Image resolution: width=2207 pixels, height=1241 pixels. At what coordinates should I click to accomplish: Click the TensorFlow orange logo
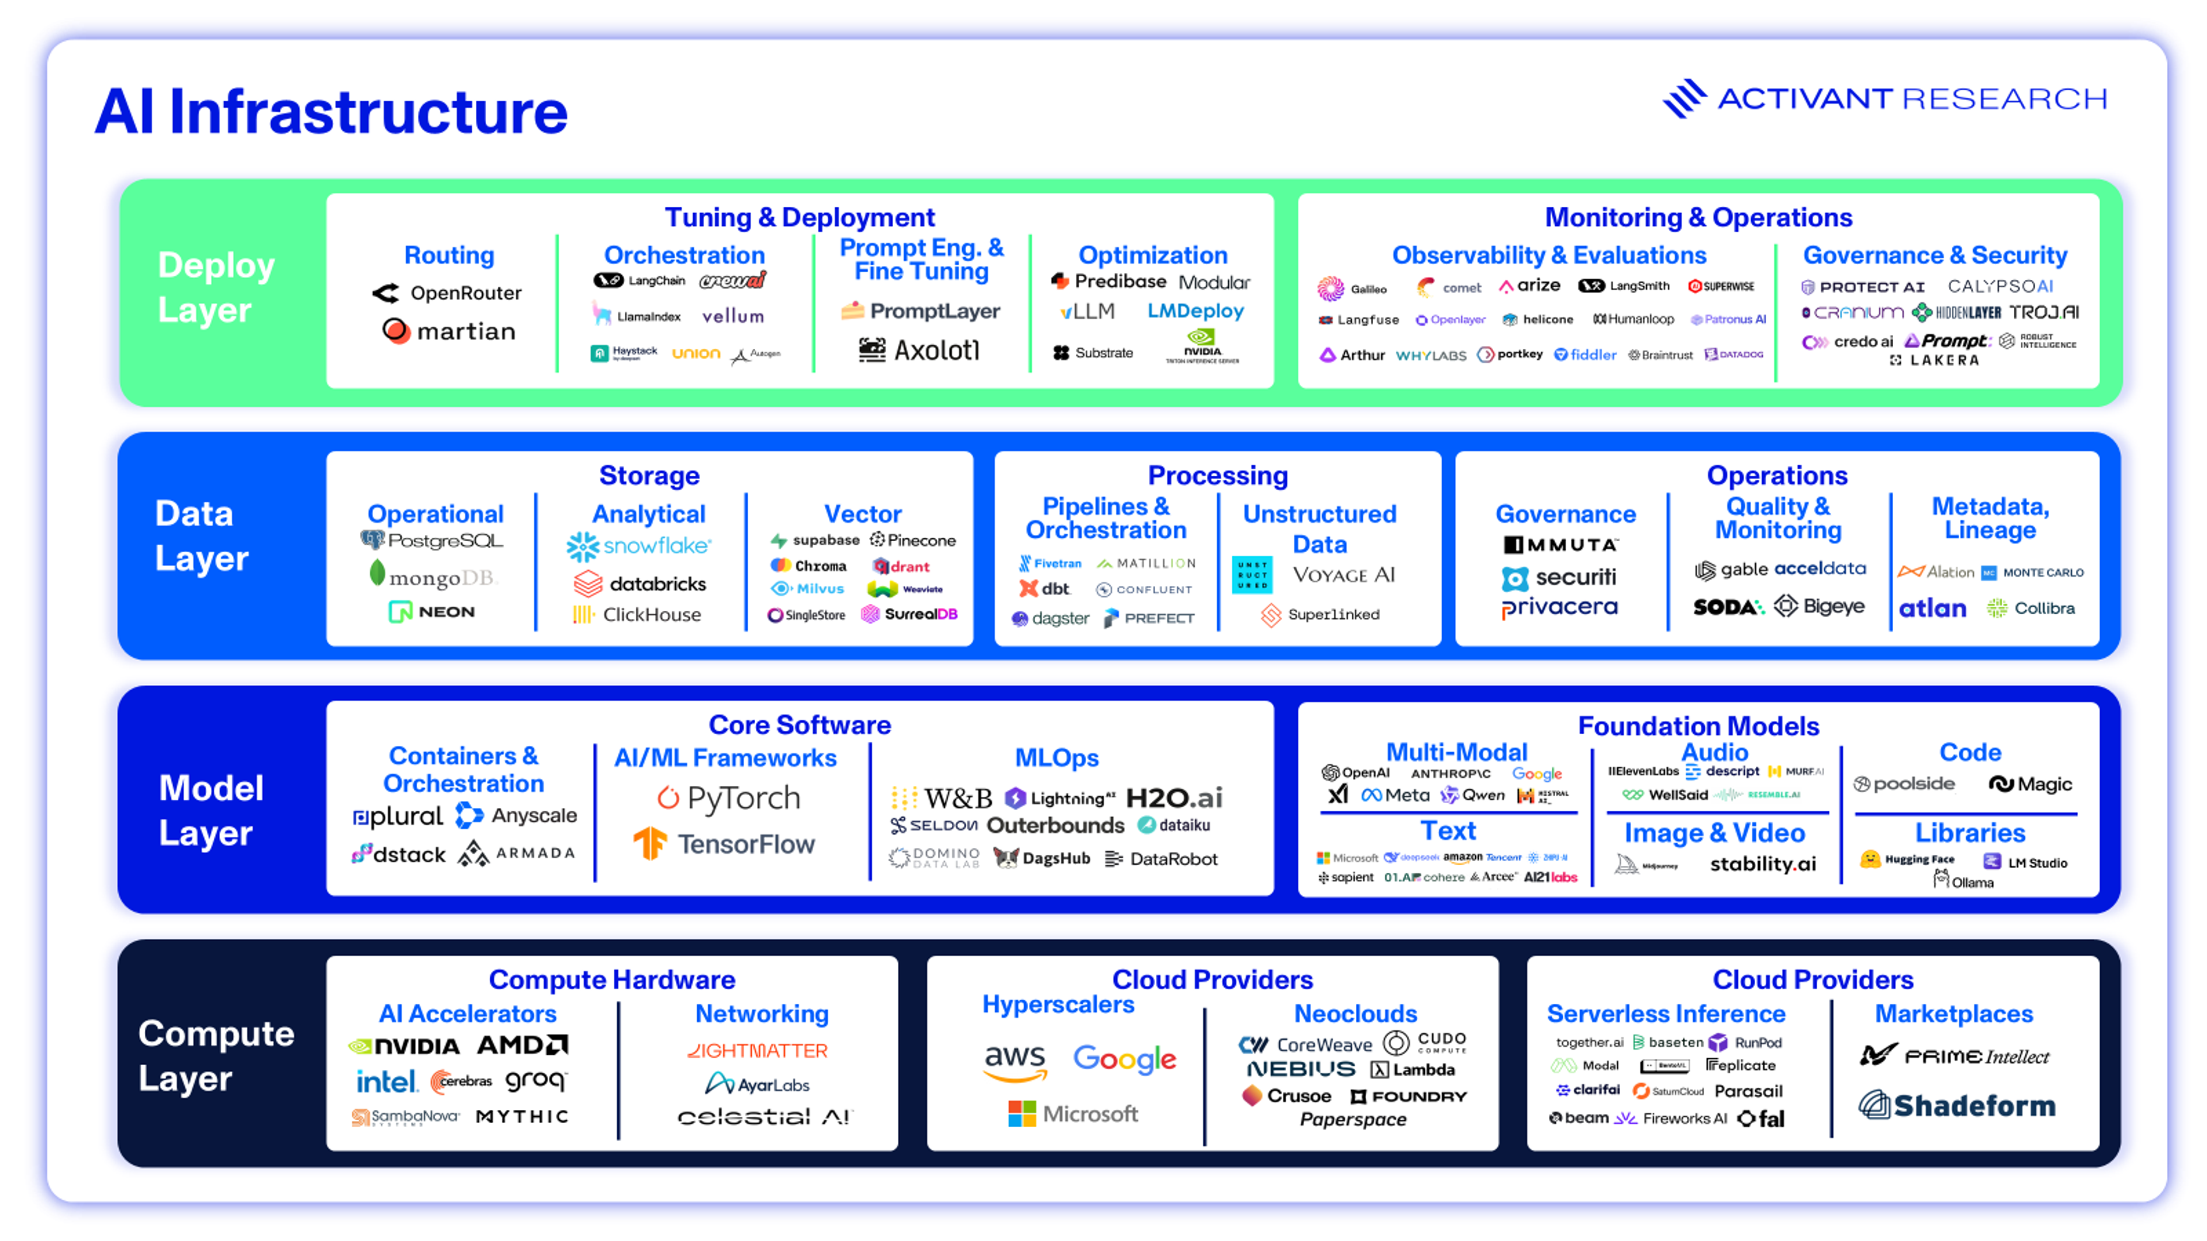pos(650,843)
